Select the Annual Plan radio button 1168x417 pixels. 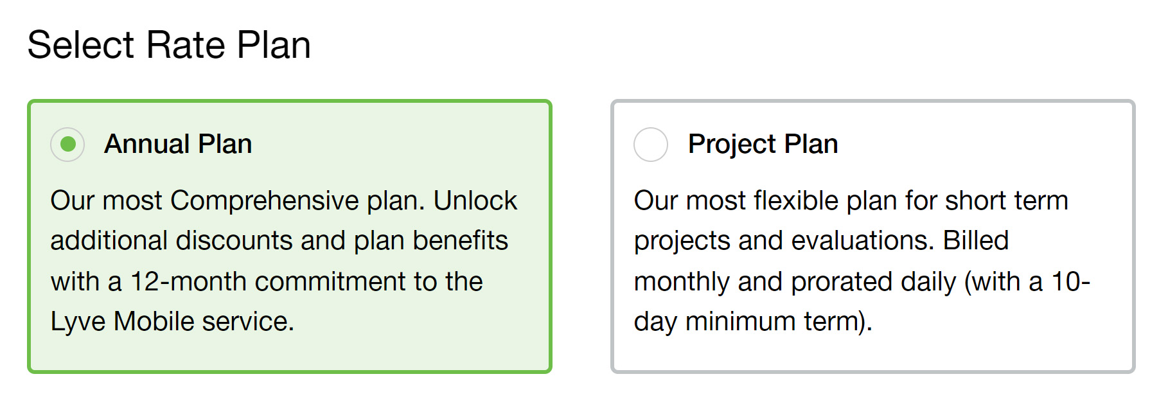point(67,145)
